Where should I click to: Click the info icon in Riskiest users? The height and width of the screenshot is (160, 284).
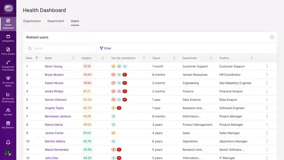point(272,37)
